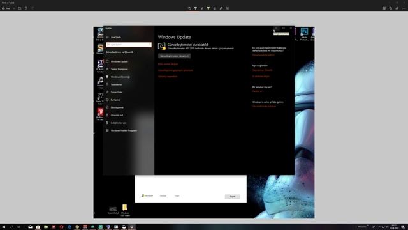Share the snip via the Share icon
The image size is (408, 230).
(397, 8)
